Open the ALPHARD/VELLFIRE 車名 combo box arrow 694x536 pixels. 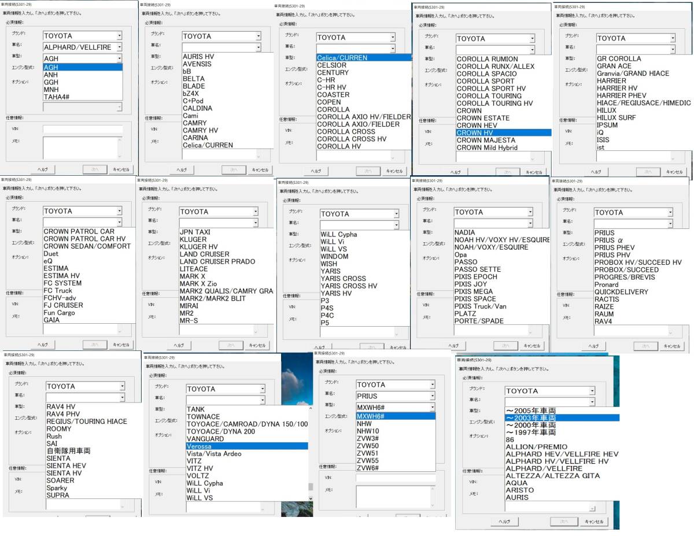click(x=119, y=47)
